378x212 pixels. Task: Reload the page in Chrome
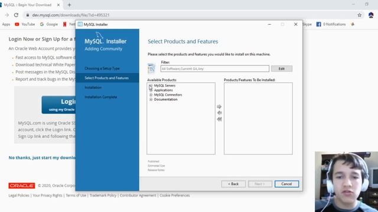(16, 15)
